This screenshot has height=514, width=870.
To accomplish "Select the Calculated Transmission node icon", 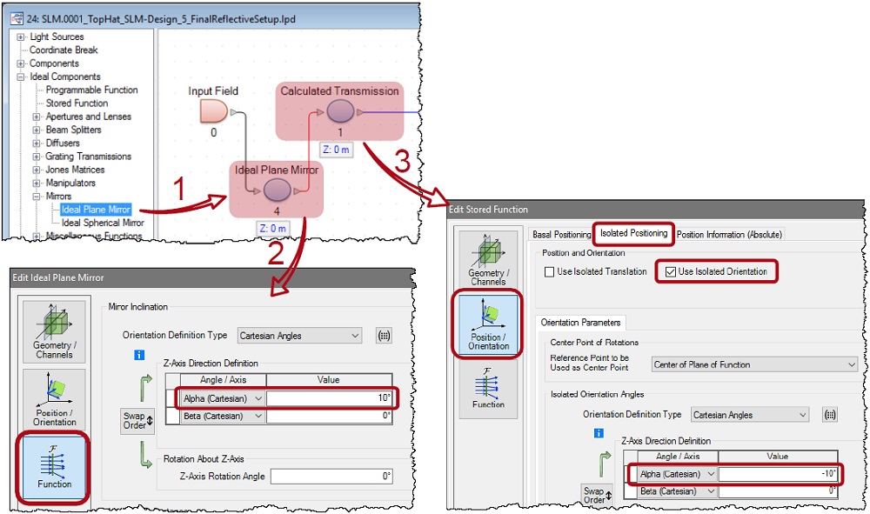I will click(340, 111).
